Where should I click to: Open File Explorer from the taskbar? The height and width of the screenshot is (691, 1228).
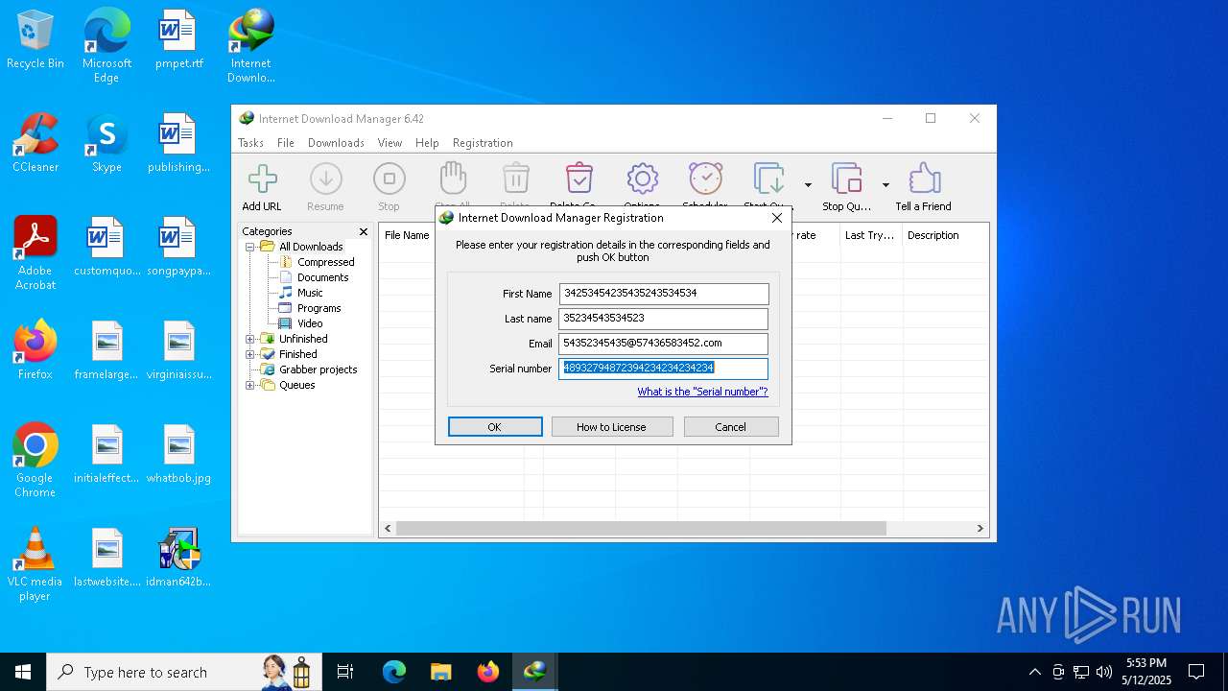point(441,672)
